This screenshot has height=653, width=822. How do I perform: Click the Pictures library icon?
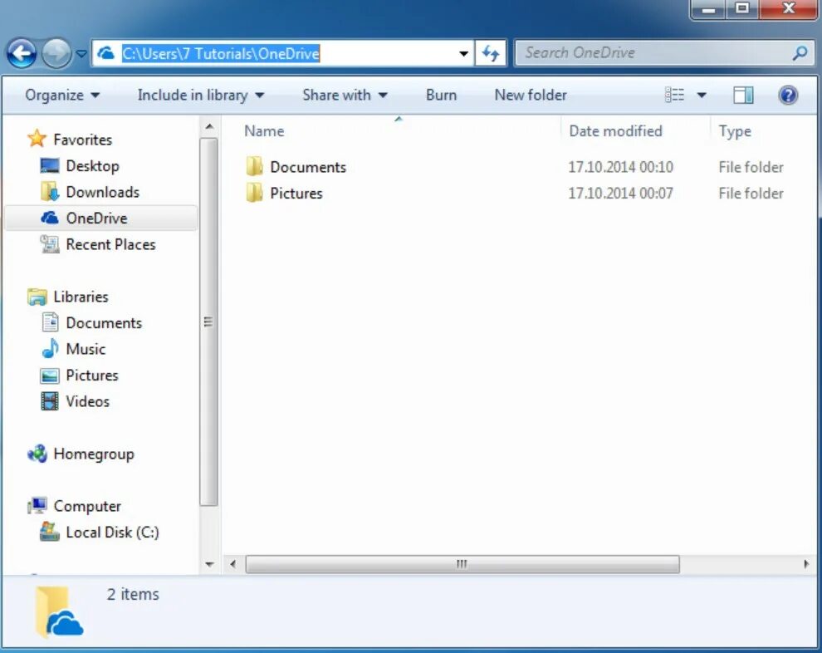50,376
